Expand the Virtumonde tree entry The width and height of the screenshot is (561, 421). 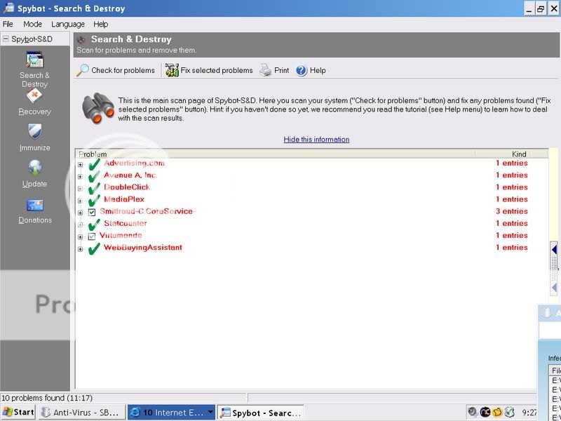[x=80, y=236]
